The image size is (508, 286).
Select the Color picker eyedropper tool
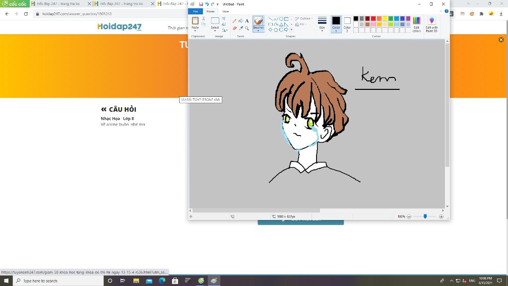pos(241,28)
